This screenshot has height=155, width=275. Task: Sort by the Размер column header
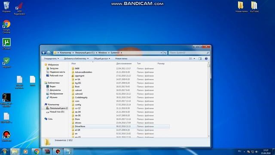pos(161,63)
